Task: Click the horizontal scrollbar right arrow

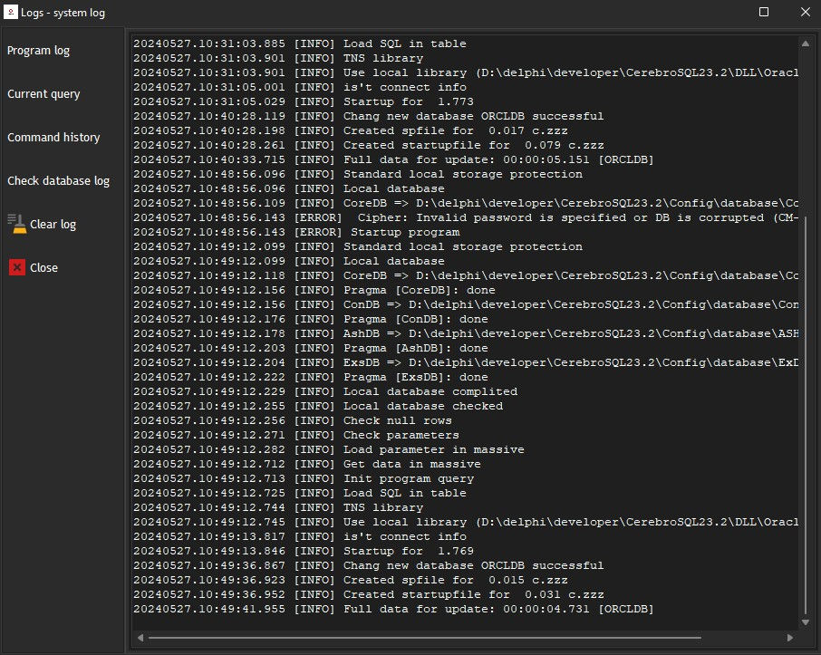Action: (x=791, y=638)
